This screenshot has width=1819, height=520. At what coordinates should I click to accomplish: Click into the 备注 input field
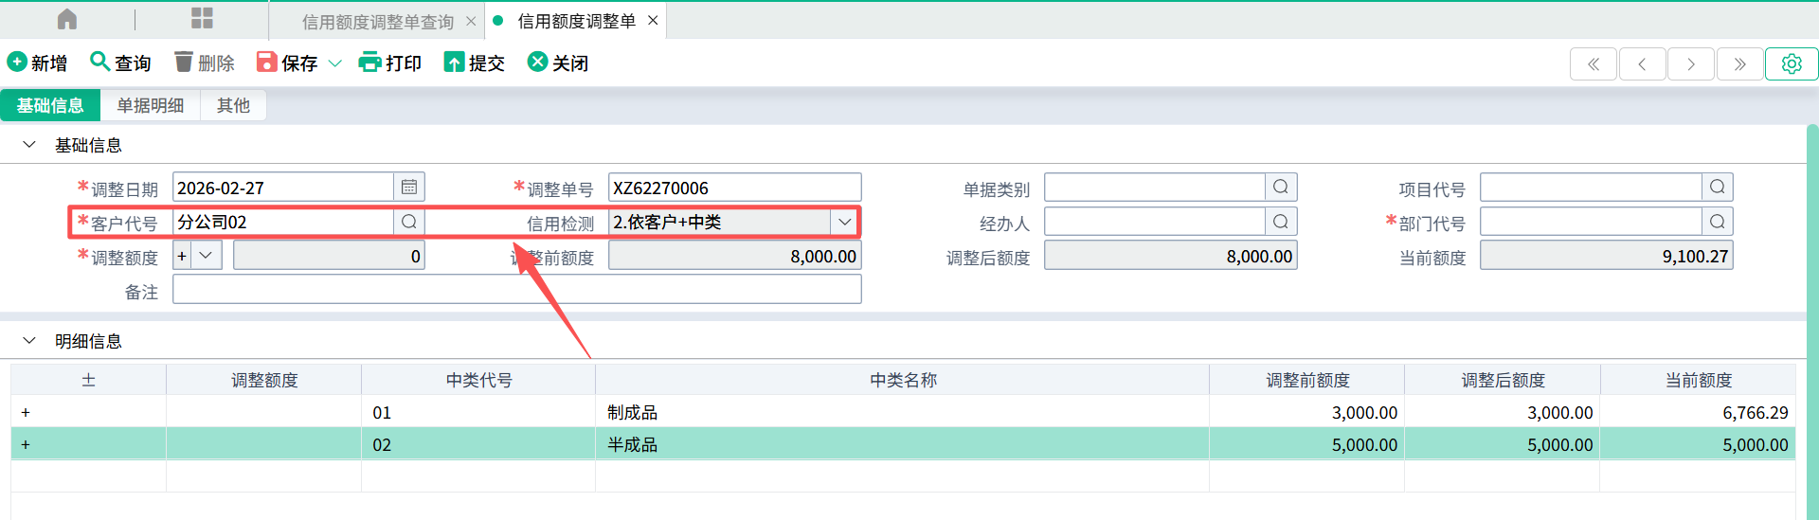516,290
